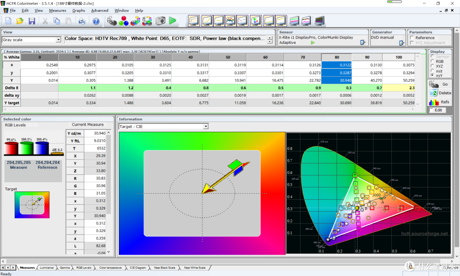460x276 pixels.
Task: Open a file with the folder icon
Action: 20,21
